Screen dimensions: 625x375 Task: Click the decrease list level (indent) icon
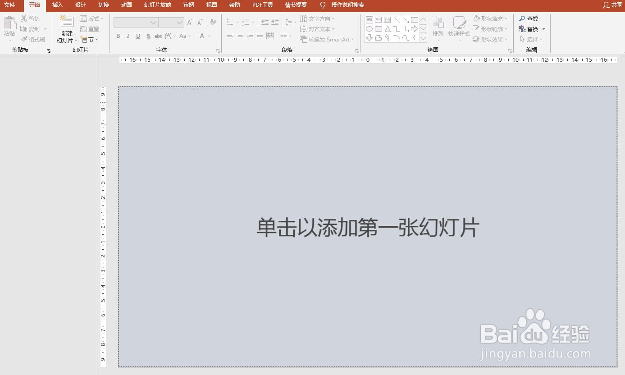[265, 22]
